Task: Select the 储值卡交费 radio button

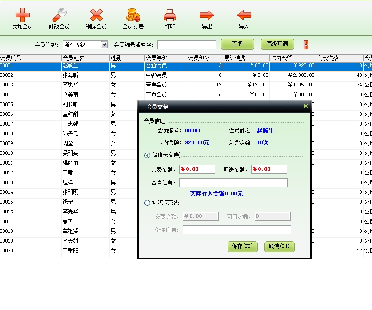Action: click(148, 155)
